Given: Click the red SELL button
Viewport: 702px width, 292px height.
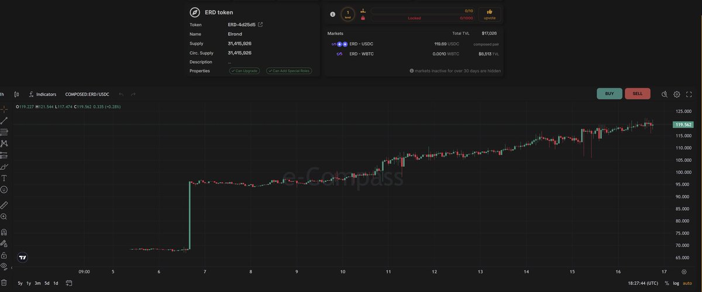Looking at the screenshot, I should coord(638,93).
